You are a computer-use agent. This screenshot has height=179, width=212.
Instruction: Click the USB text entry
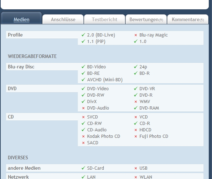click(x=143, y=168)
